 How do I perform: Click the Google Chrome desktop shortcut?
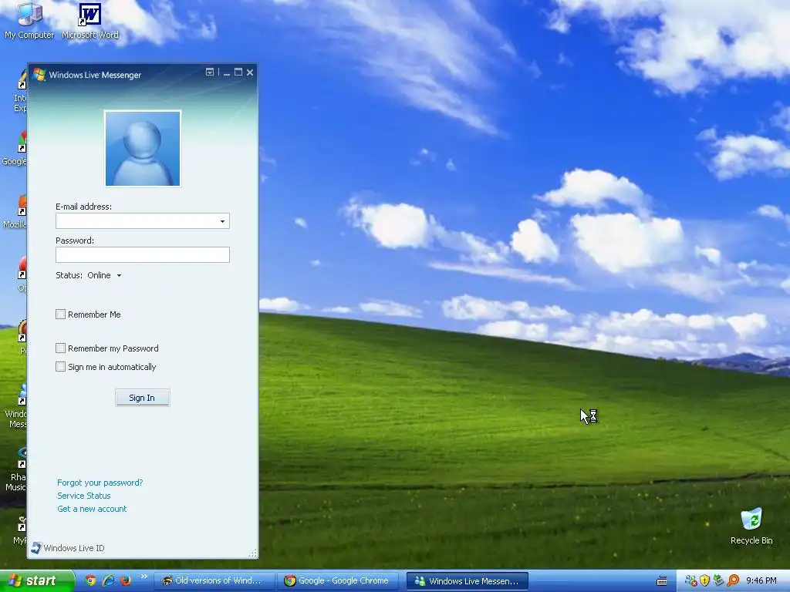(14, 149)
